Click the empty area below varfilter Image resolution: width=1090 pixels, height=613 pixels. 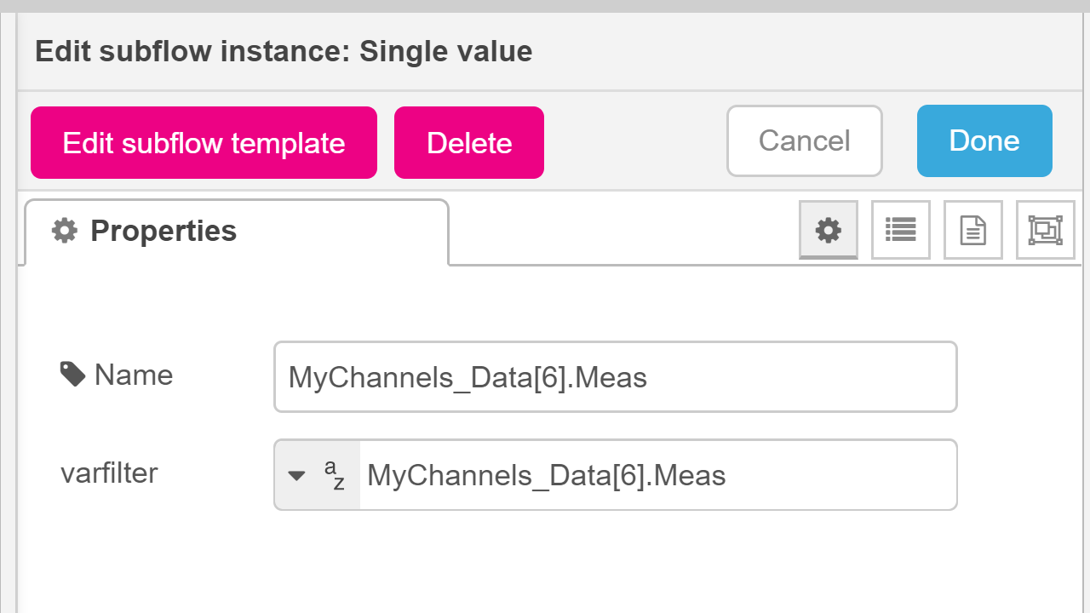coord(545,562)
